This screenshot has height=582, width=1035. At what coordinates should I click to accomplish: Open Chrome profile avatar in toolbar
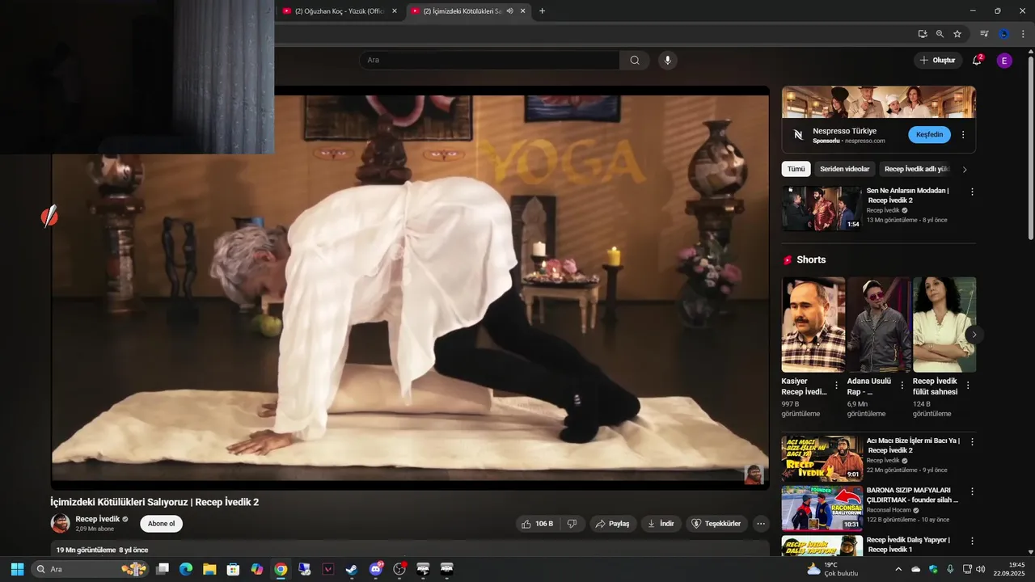click(1003, 34)
